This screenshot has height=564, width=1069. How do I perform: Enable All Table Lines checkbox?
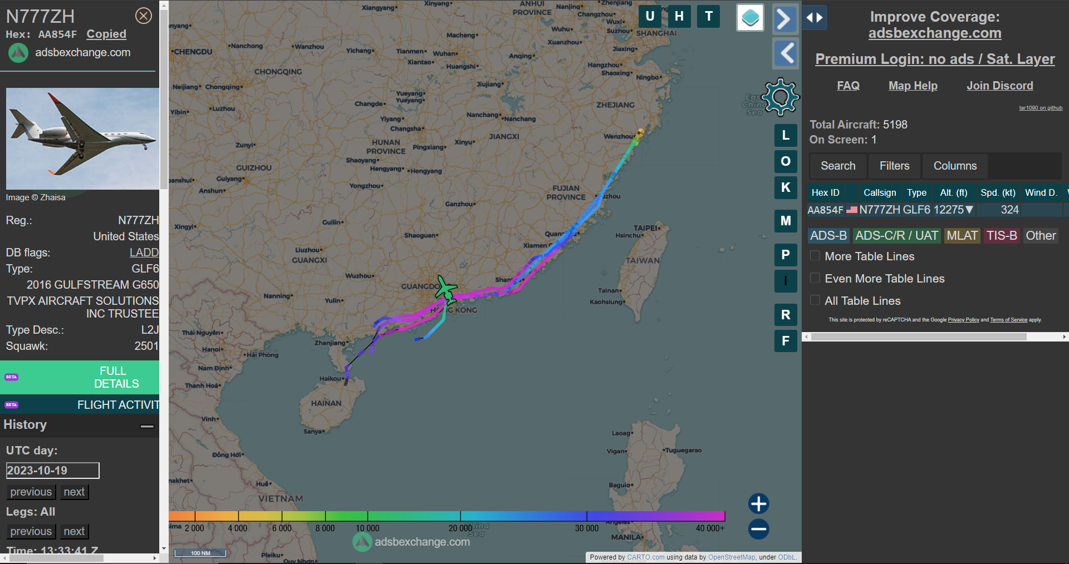815,300
